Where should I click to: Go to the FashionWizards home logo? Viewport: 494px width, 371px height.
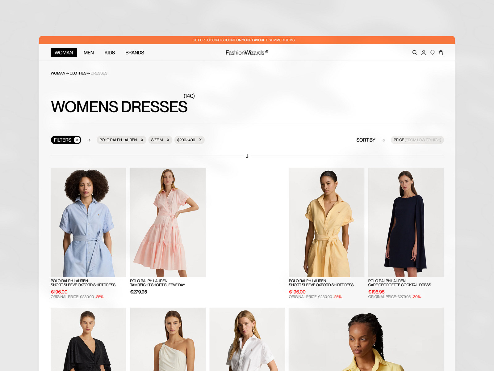[x=247, y=53]
